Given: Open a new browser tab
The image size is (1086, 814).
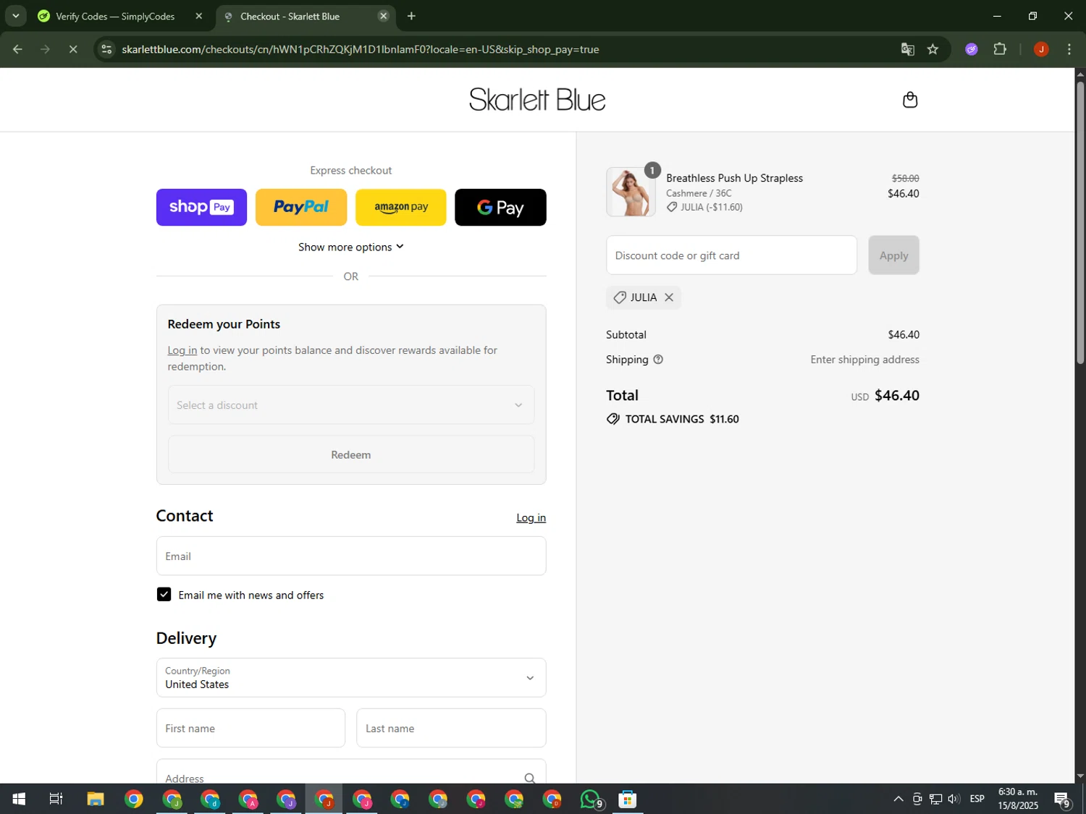Looking at the screenshot, I should (411, 16).
